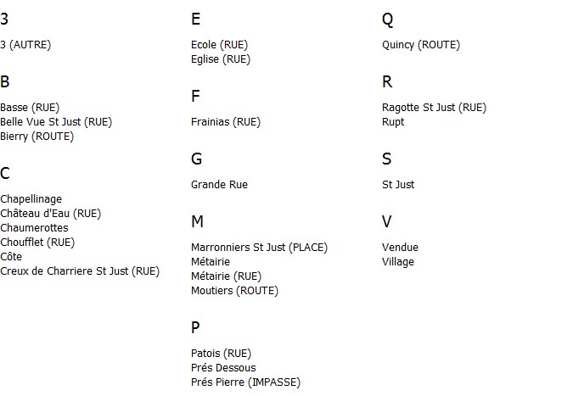
Task: Click Ragotte St Just (RUE)
Action: (x=434, y=108)
